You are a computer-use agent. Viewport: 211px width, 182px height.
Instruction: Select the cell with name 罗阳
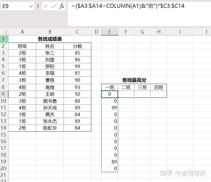click(x=50, y=66)
